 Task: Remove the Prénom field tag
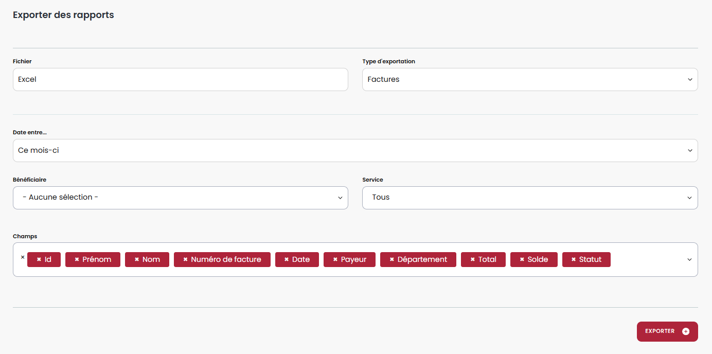pyautogui.click(x=77, y=260)
